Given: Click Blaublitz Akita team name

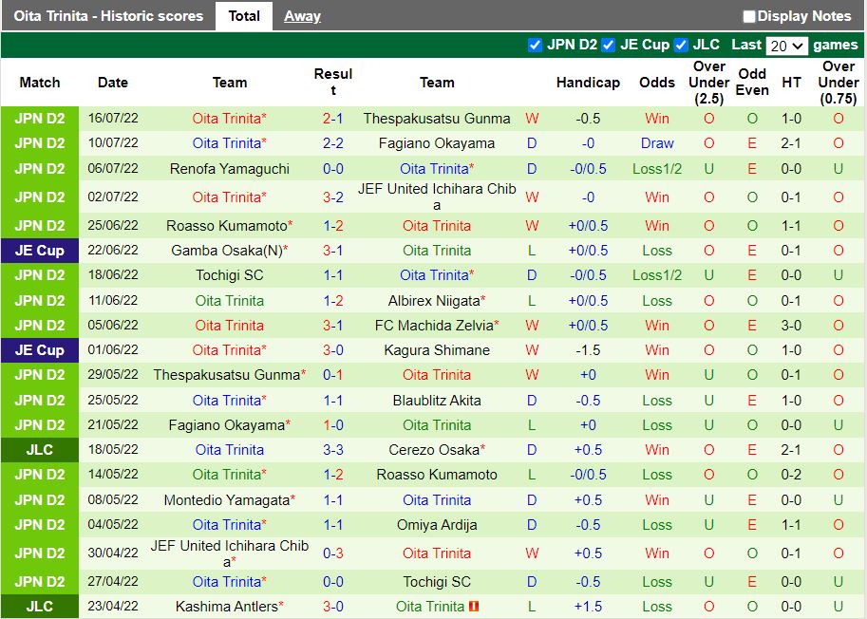Looking at the screenshot, I should point(436,400).
